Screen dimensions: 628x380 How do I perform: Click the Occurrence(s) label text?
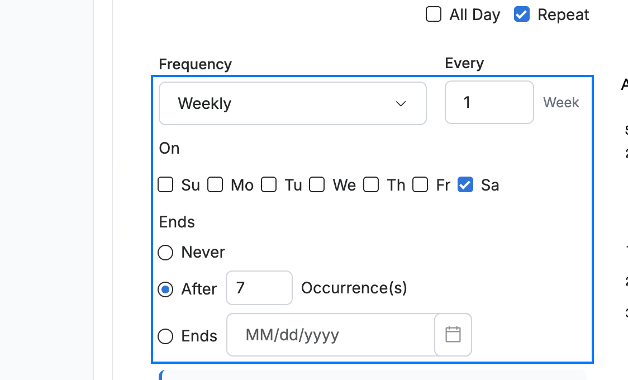pyautogui.click(x=354, y=288)
